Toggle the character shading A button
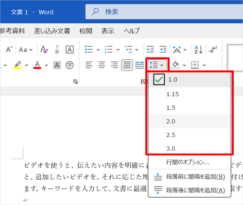Image resolution: width=243 pixels, height=205 pixels. 57,65
